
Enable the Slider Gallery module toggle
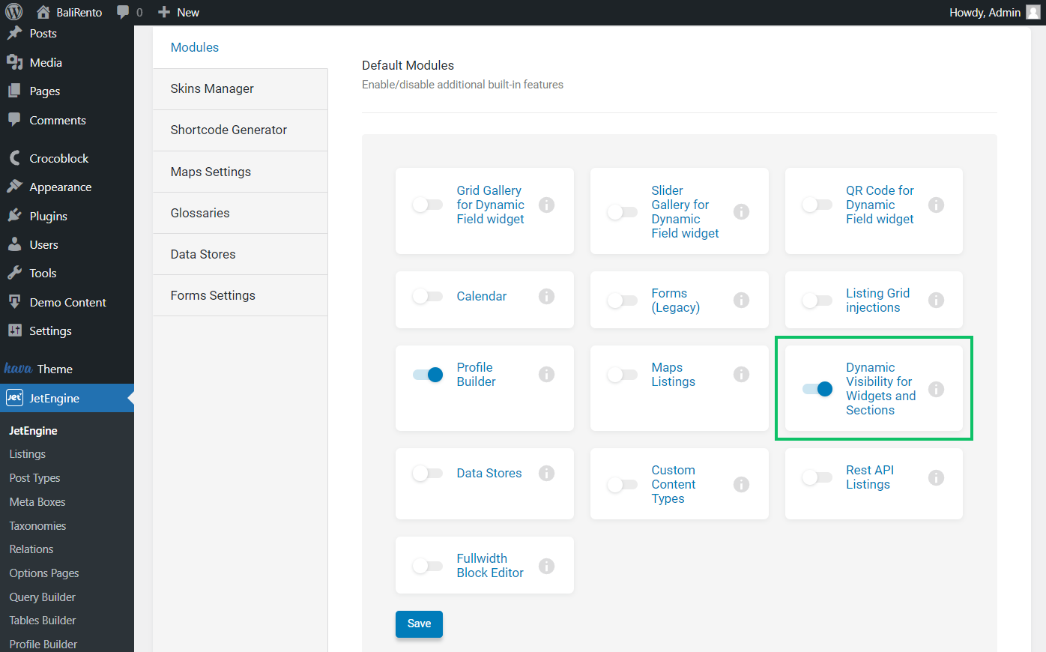coord(622,212)
